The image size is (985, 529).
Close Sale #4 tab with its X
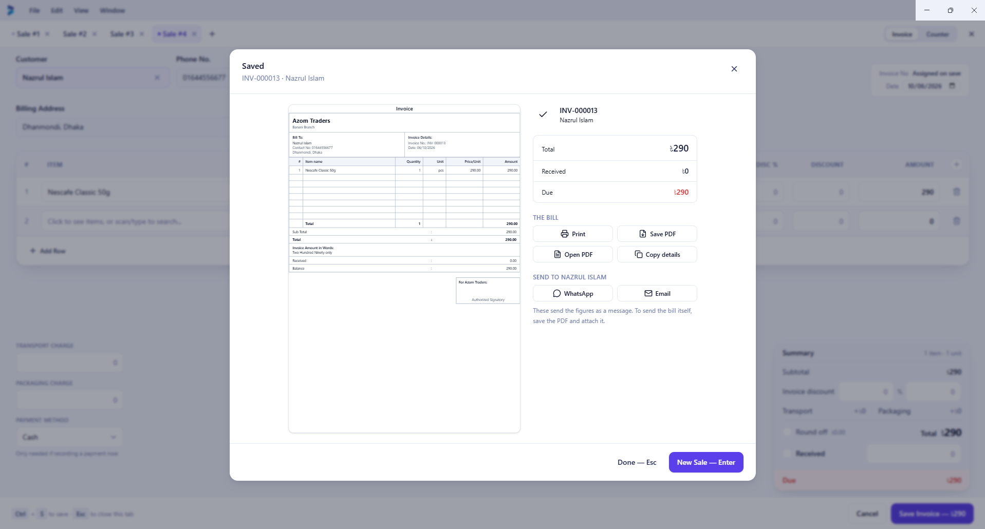pos(194,34)
